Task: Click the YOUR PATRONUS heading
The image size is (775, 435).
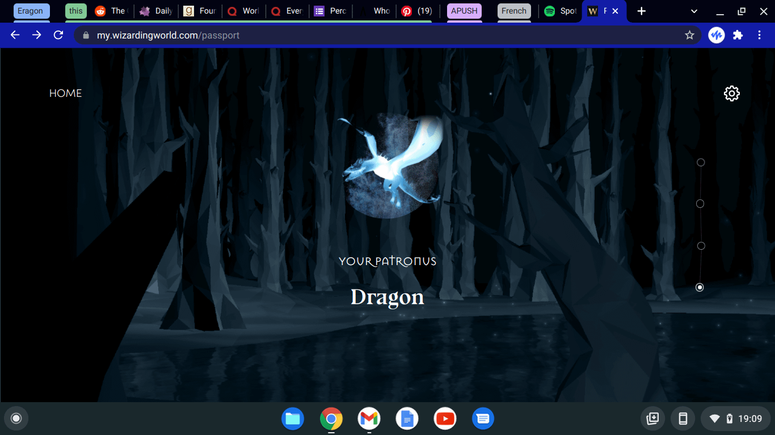Action: pos(387,261)
